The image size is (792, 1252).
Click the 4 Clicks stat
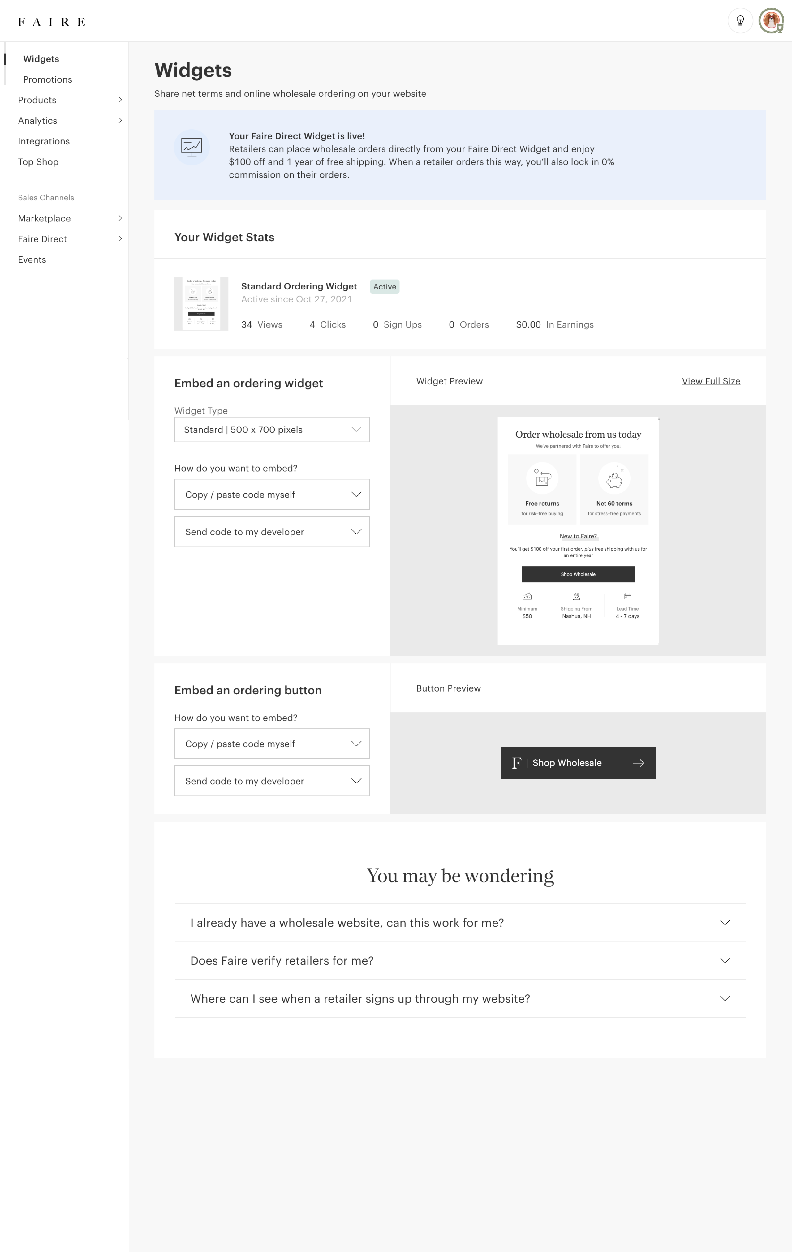click(328, 324)
